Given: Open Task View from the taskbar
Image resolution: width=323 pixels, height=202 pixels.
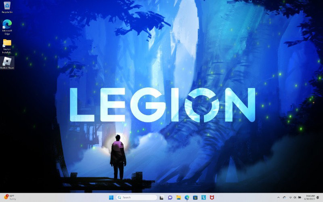Looking at the screenshot, I should click(162, 198).
